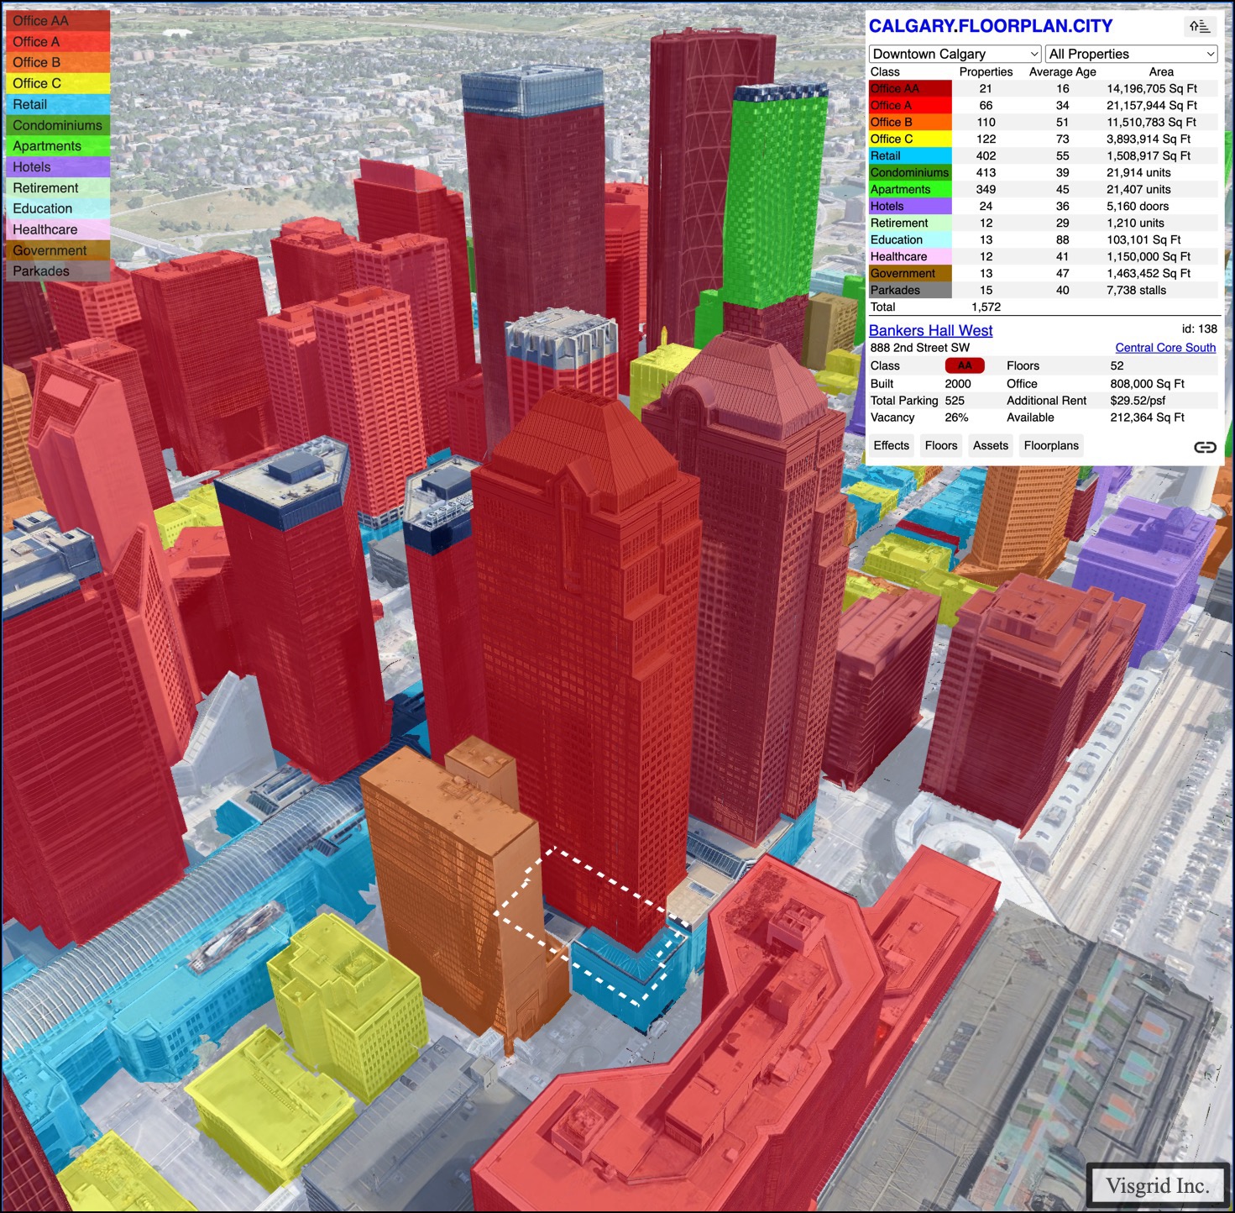The width and height of the screenshot is (1235, 1213).
Task: Toggle Retail layer in the left legend
Action: pos(56,104)
